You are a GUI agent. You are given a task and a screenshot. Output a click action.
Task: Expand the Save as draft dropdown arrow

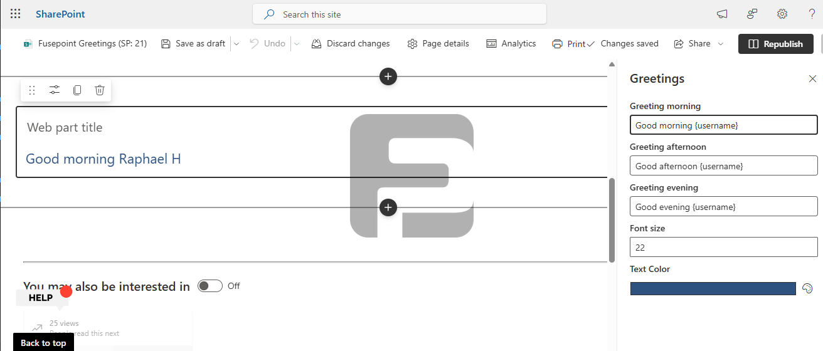[x=236, y=44]
